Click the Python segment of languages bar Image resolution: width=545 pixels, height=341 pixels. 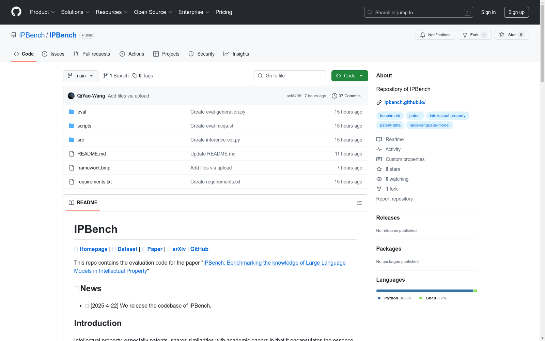coord(425,291)
